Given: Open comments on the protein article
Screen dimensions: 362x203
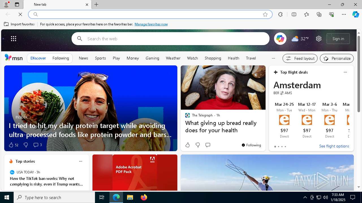Looking at the screenshot, I should coord(38,145).
